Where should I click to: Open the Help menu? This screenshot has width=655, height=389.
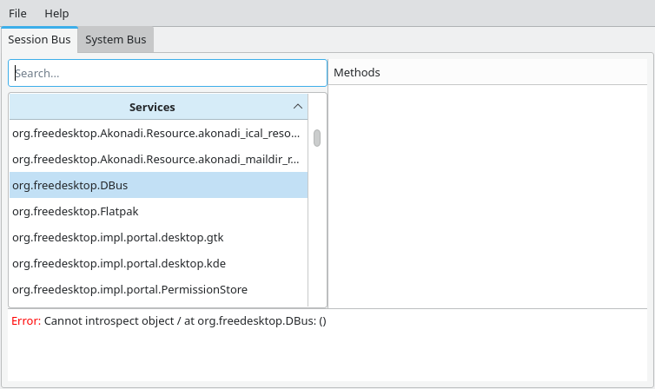[56, 13]
